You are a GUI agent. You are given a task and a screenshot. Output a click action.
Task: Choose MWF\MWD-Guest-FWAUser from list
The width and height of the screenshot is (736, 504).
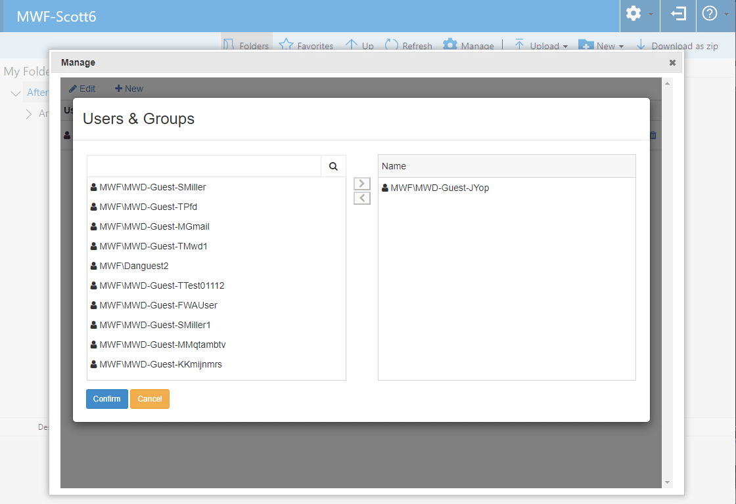[158, 305]
